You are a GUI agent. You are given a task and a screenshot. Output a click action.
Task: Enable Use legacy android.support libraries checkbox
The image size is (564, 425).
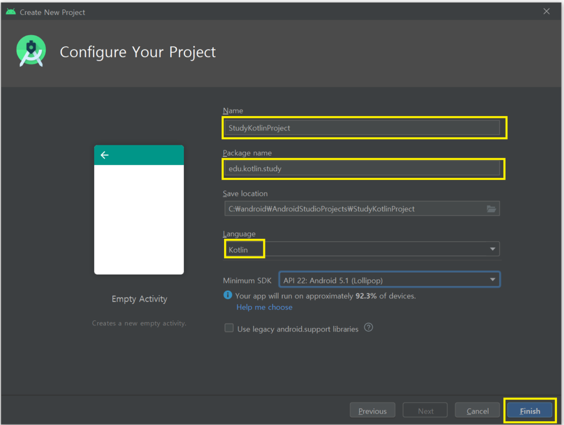(229, 328)
